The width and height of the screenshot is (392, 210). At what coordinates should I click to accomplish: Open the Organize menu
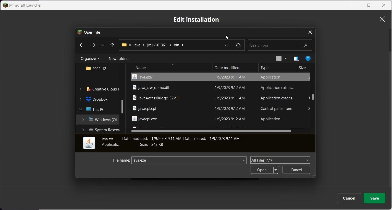[90, 59]
